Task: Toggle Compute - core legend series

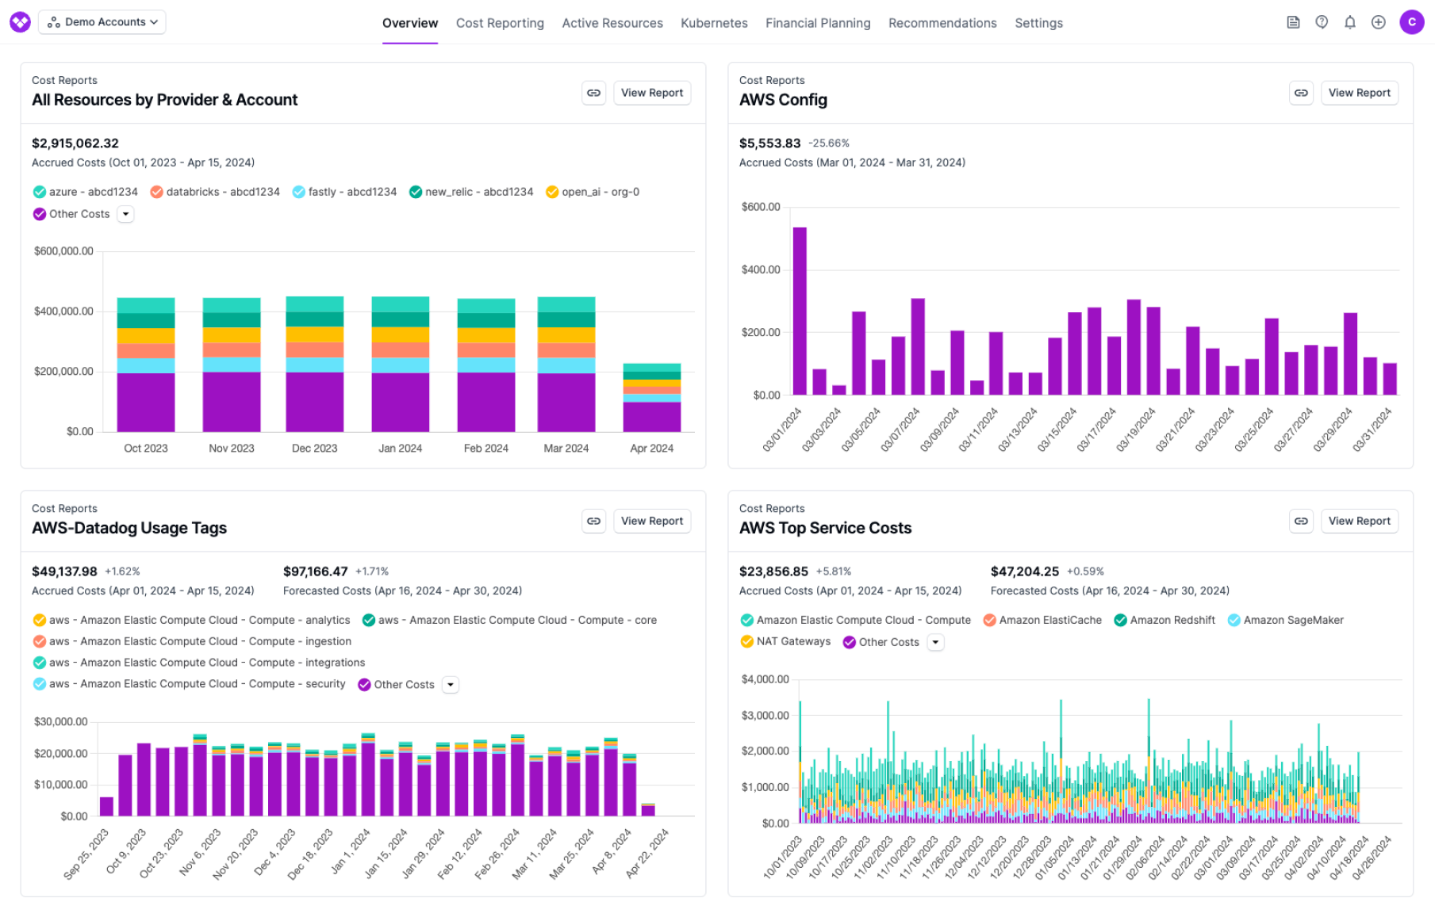Action: click(509, 620)
